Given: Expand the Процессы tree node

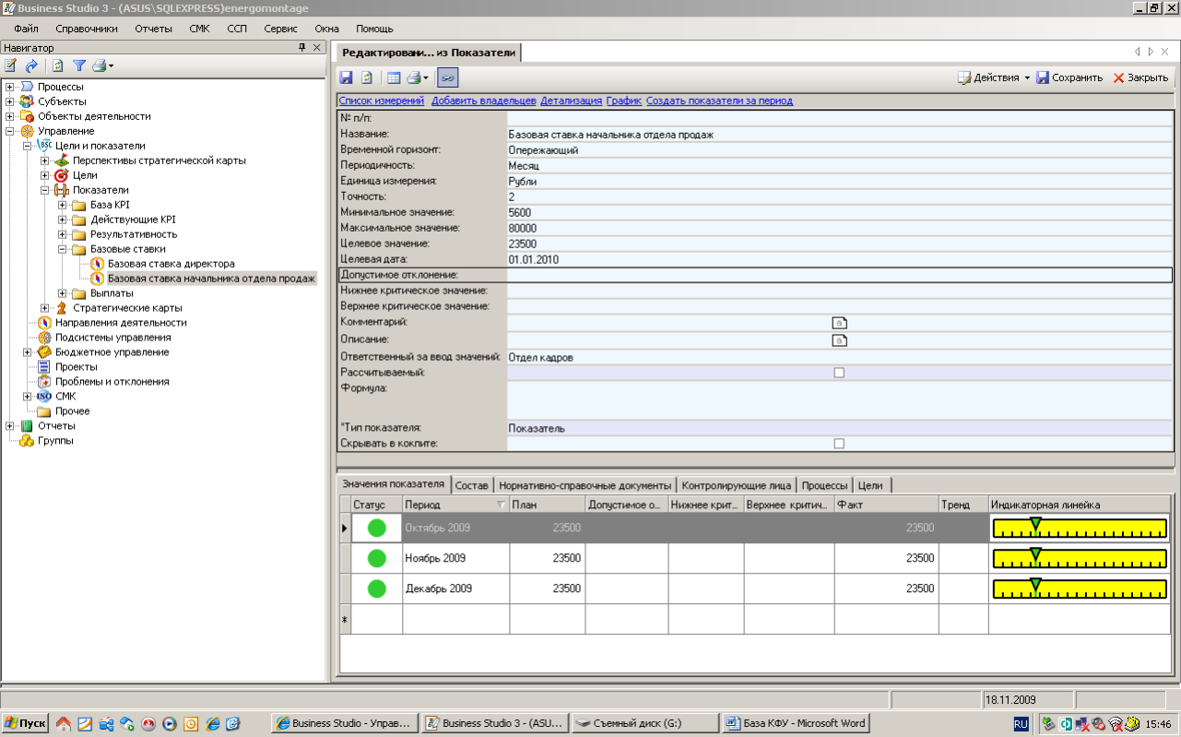Looking at the screenshot, I should 10,87.
